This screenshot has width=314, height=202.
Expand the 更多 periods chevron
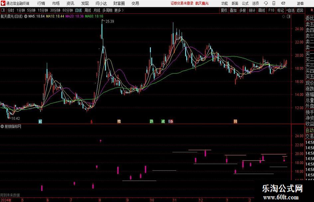coord(119,10)
